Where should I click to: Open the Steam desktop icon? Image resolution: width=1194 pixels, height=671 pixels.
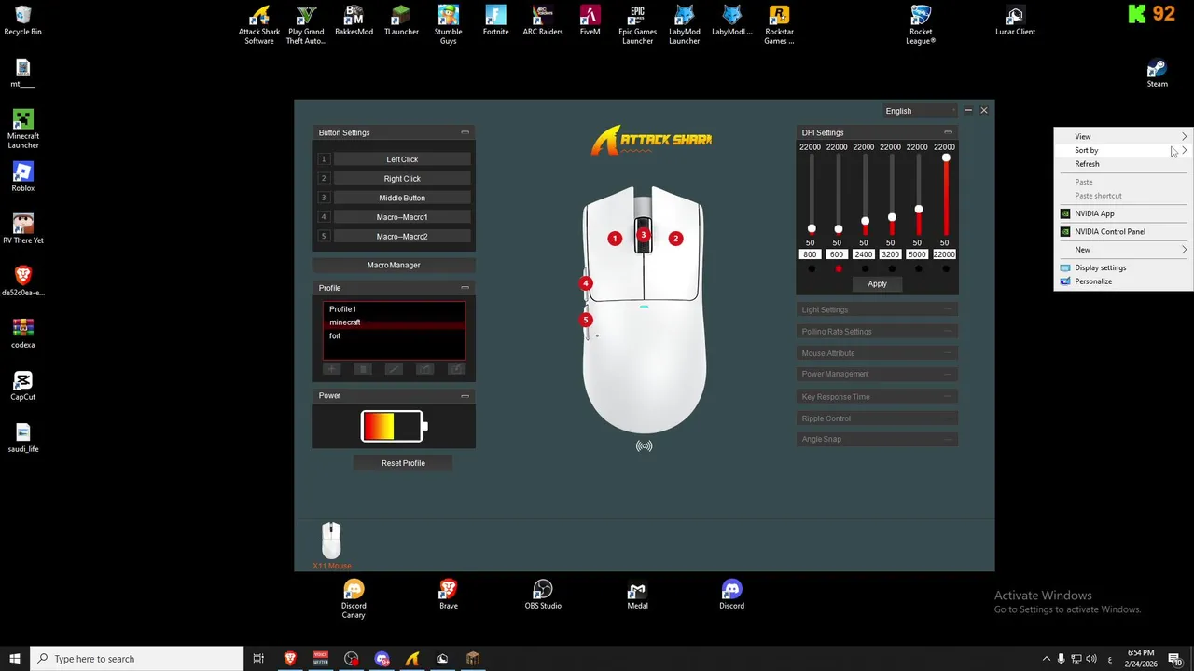[x=1157, y=74]
